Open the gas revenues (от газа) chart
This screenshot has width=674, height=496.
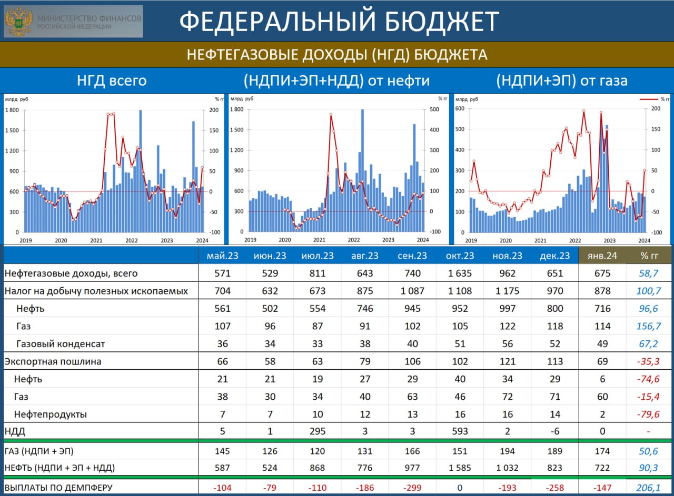click(562, 168)
